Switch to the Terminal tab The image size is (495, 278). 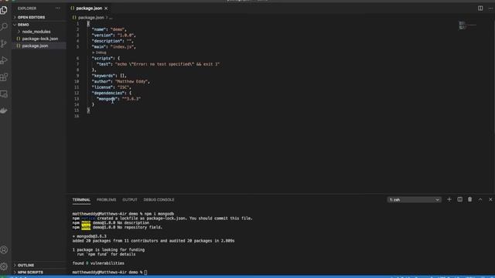[81, 200]
